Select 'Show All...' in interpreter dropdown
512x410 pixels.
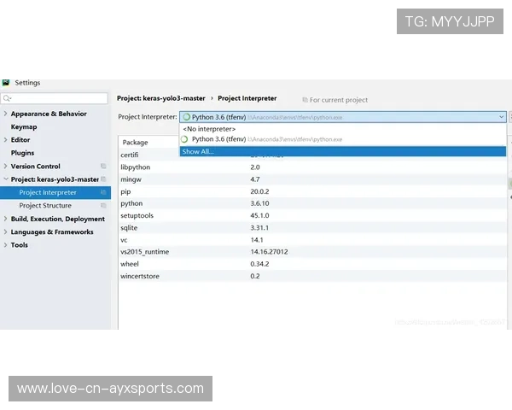tap(198, 151)
